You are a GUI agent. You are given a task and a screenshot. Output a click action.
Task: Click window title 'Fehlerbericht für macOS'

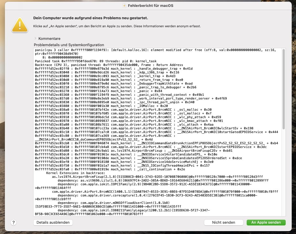point(151,6)
